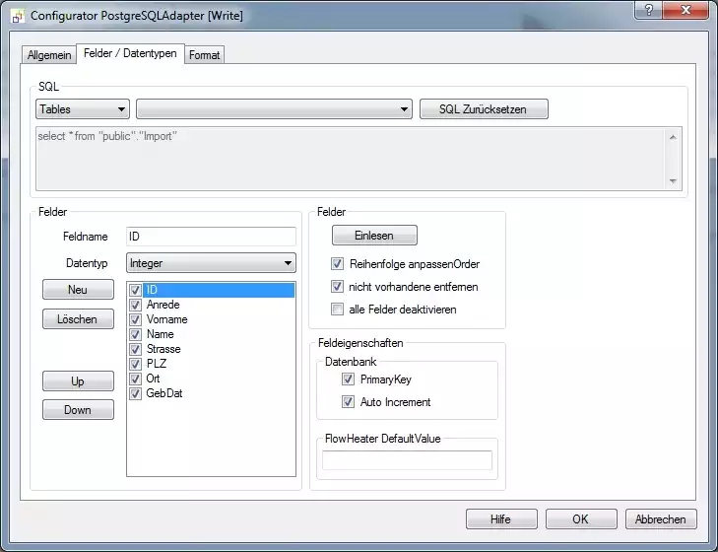Toggle the Reihenfolge anpassenOrder checkbox

click(x=339, y=264)
